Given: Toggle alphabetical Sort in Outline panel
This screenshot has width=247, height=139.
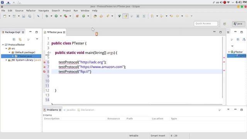Looking at the screenshot, I should point(244,39).
